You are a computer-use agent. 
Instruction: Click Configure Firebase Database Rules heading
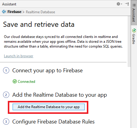[53, 122]
